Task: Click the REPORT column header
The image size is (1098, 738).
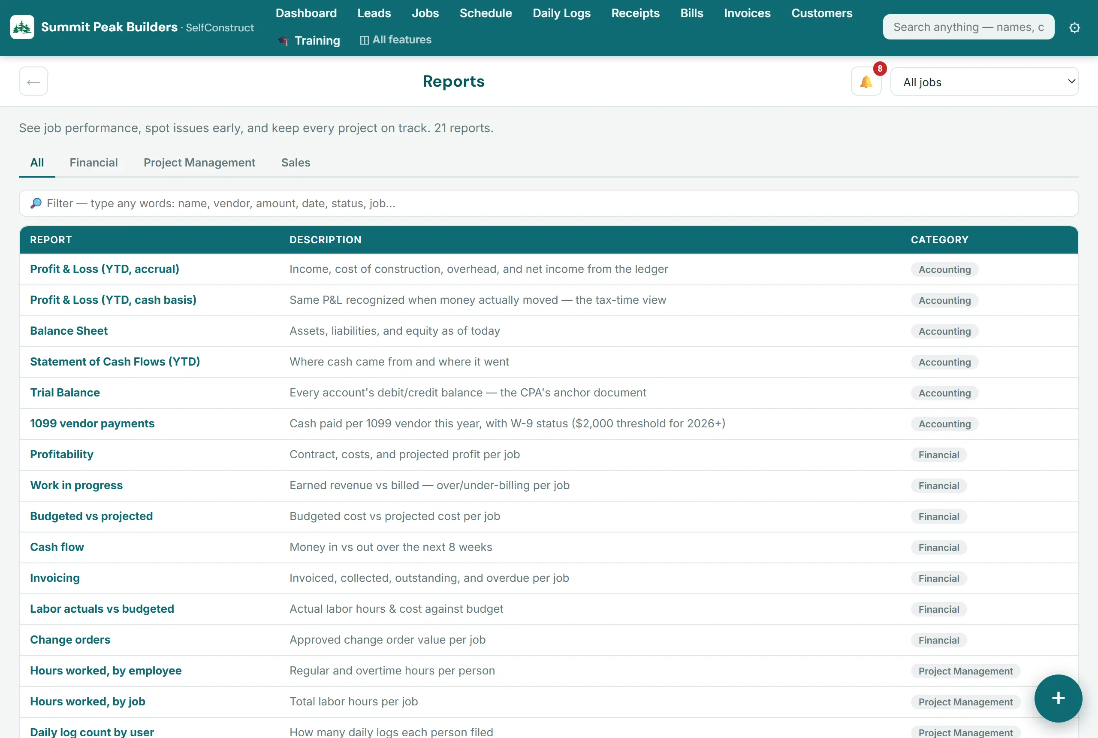Action: pyautogui.click(x=51, y=240)
